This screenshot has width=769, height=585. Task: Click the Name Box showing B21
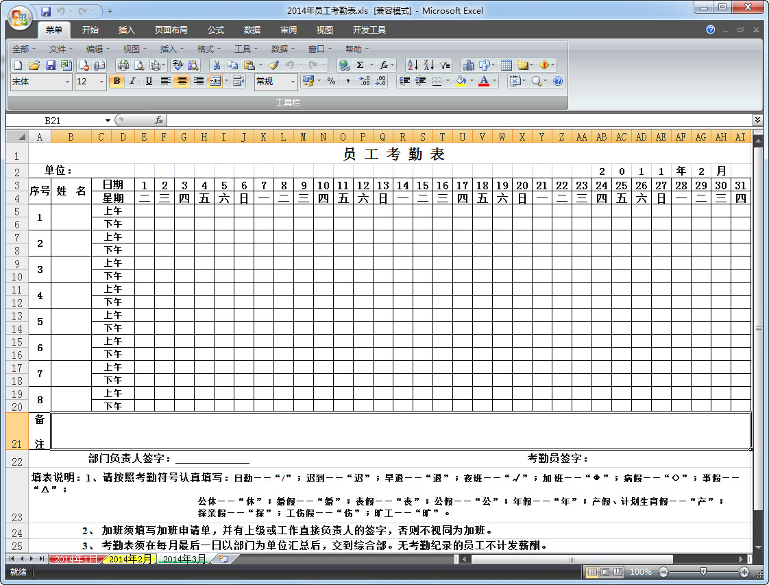[60, 121]
